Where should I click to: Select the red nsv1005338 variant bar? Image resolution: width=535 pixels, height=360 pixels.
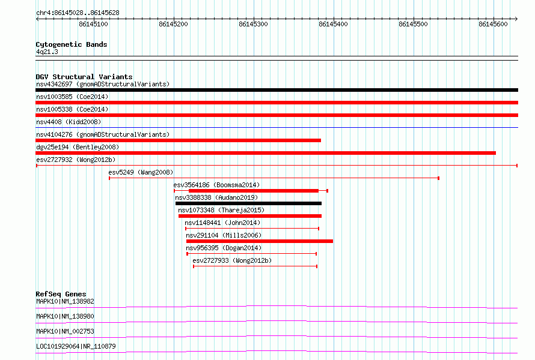coord(277,115)
